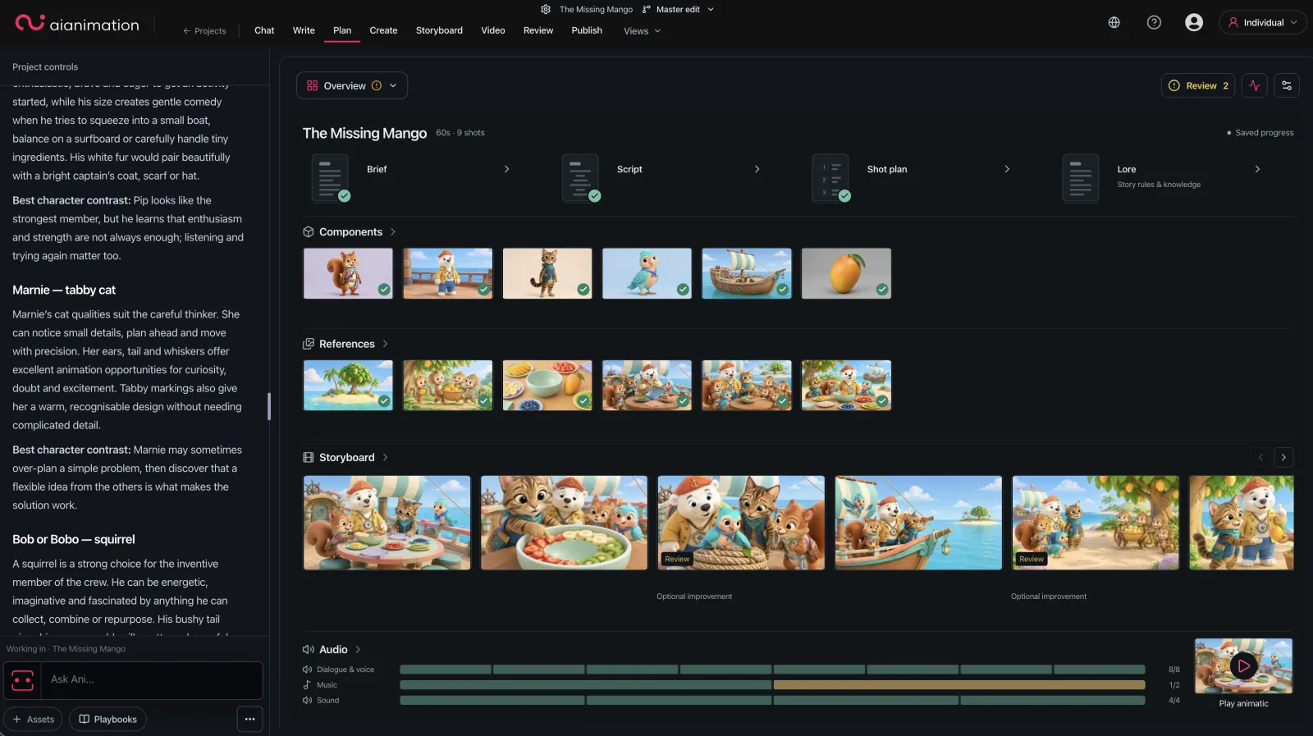Open the help question mark icon
This screenshot has height=736, width=1313.
tap(1154, 22)
